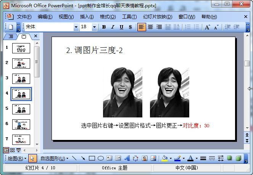Open the 窗口(W) menu
Image resolution: width=253 pixels, height=175 pixels.
pyautogui.click(x=187, y=17)
